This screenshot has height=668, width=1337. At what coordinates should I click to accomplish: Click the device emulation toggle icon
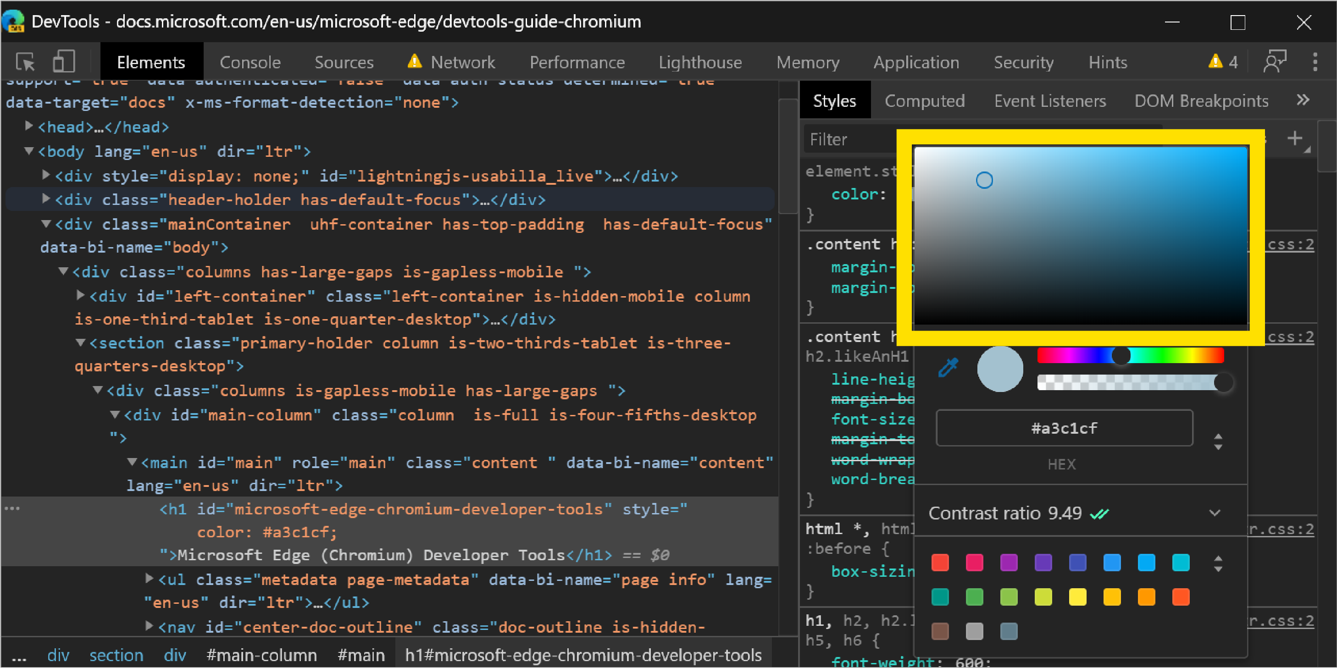pyautogui.click(x=63, y=61)
